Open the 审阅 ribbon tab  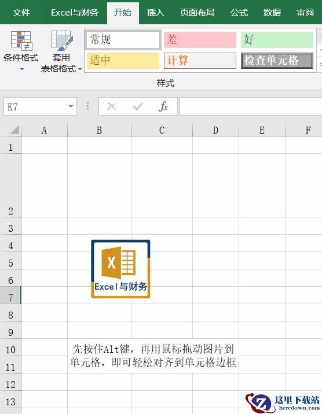(x=305, y=12)
